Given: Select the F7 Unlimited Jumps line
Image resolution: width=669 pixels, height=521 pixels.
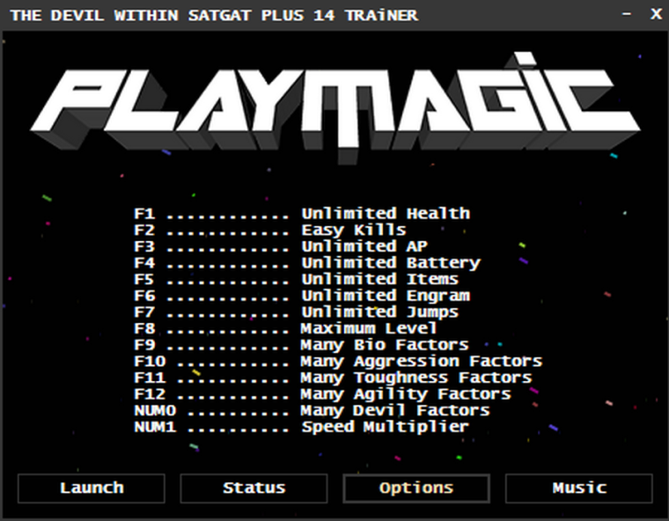Looking at the screenshot, I should tap(297, 312).
